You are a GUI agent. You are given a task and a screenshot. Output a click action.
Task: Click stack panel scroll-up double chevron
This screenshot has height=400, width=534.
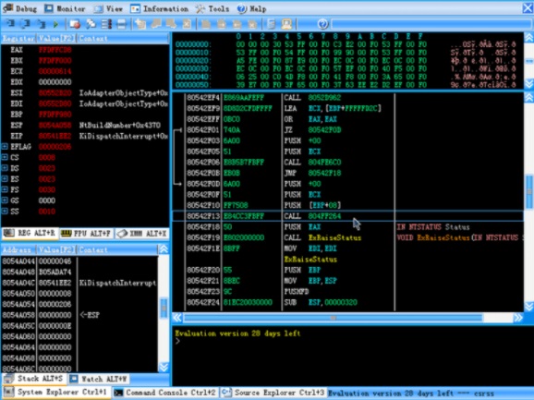[164, 249]
